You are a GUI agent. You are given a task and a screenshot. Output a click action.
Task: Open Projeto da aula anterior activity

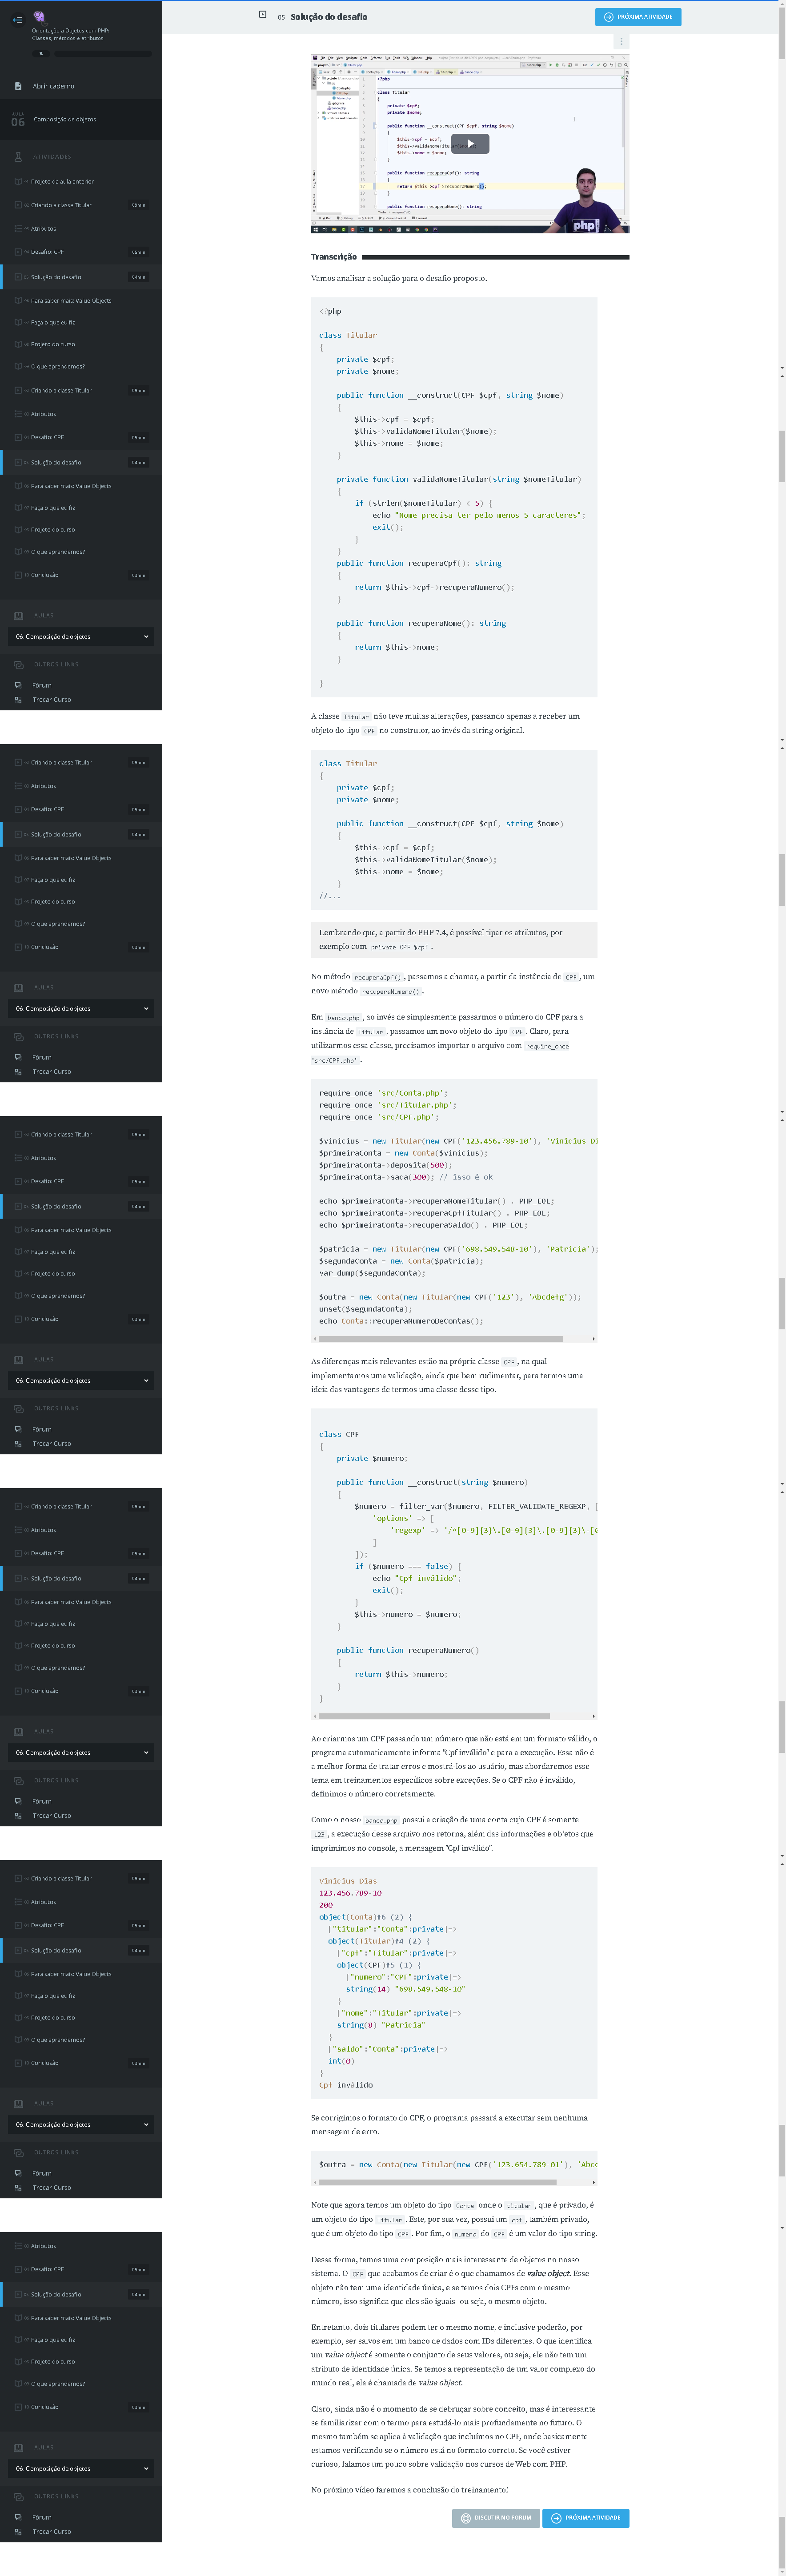tap(61, 182)
